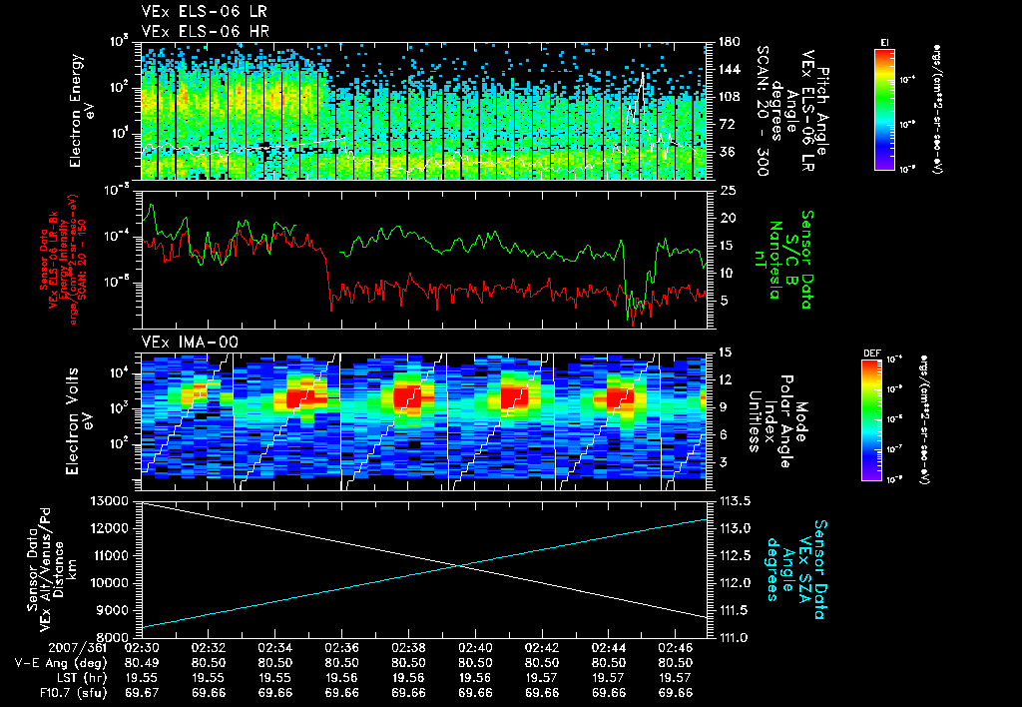Click the 'VEx ELS-06 LR' plot title
The height and width of the screenshot is (707, 1022).
[204, 12]
